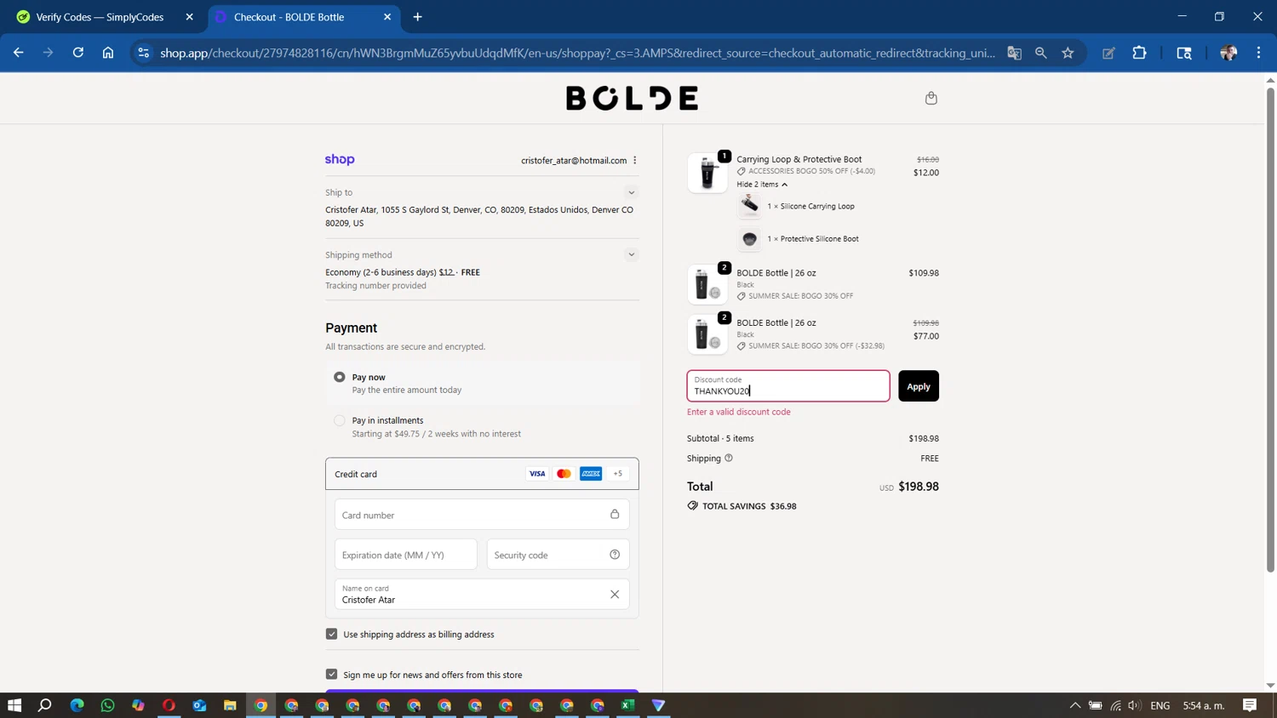View site information icon in address bar
The height and width of the screenshot is (718, 1277).
point(143,53)
